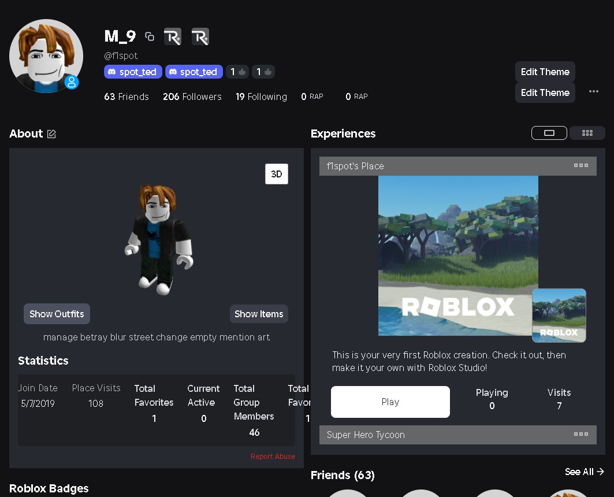
Task: Open the three-dots profile options menu
Action: (x=594, y=91)
